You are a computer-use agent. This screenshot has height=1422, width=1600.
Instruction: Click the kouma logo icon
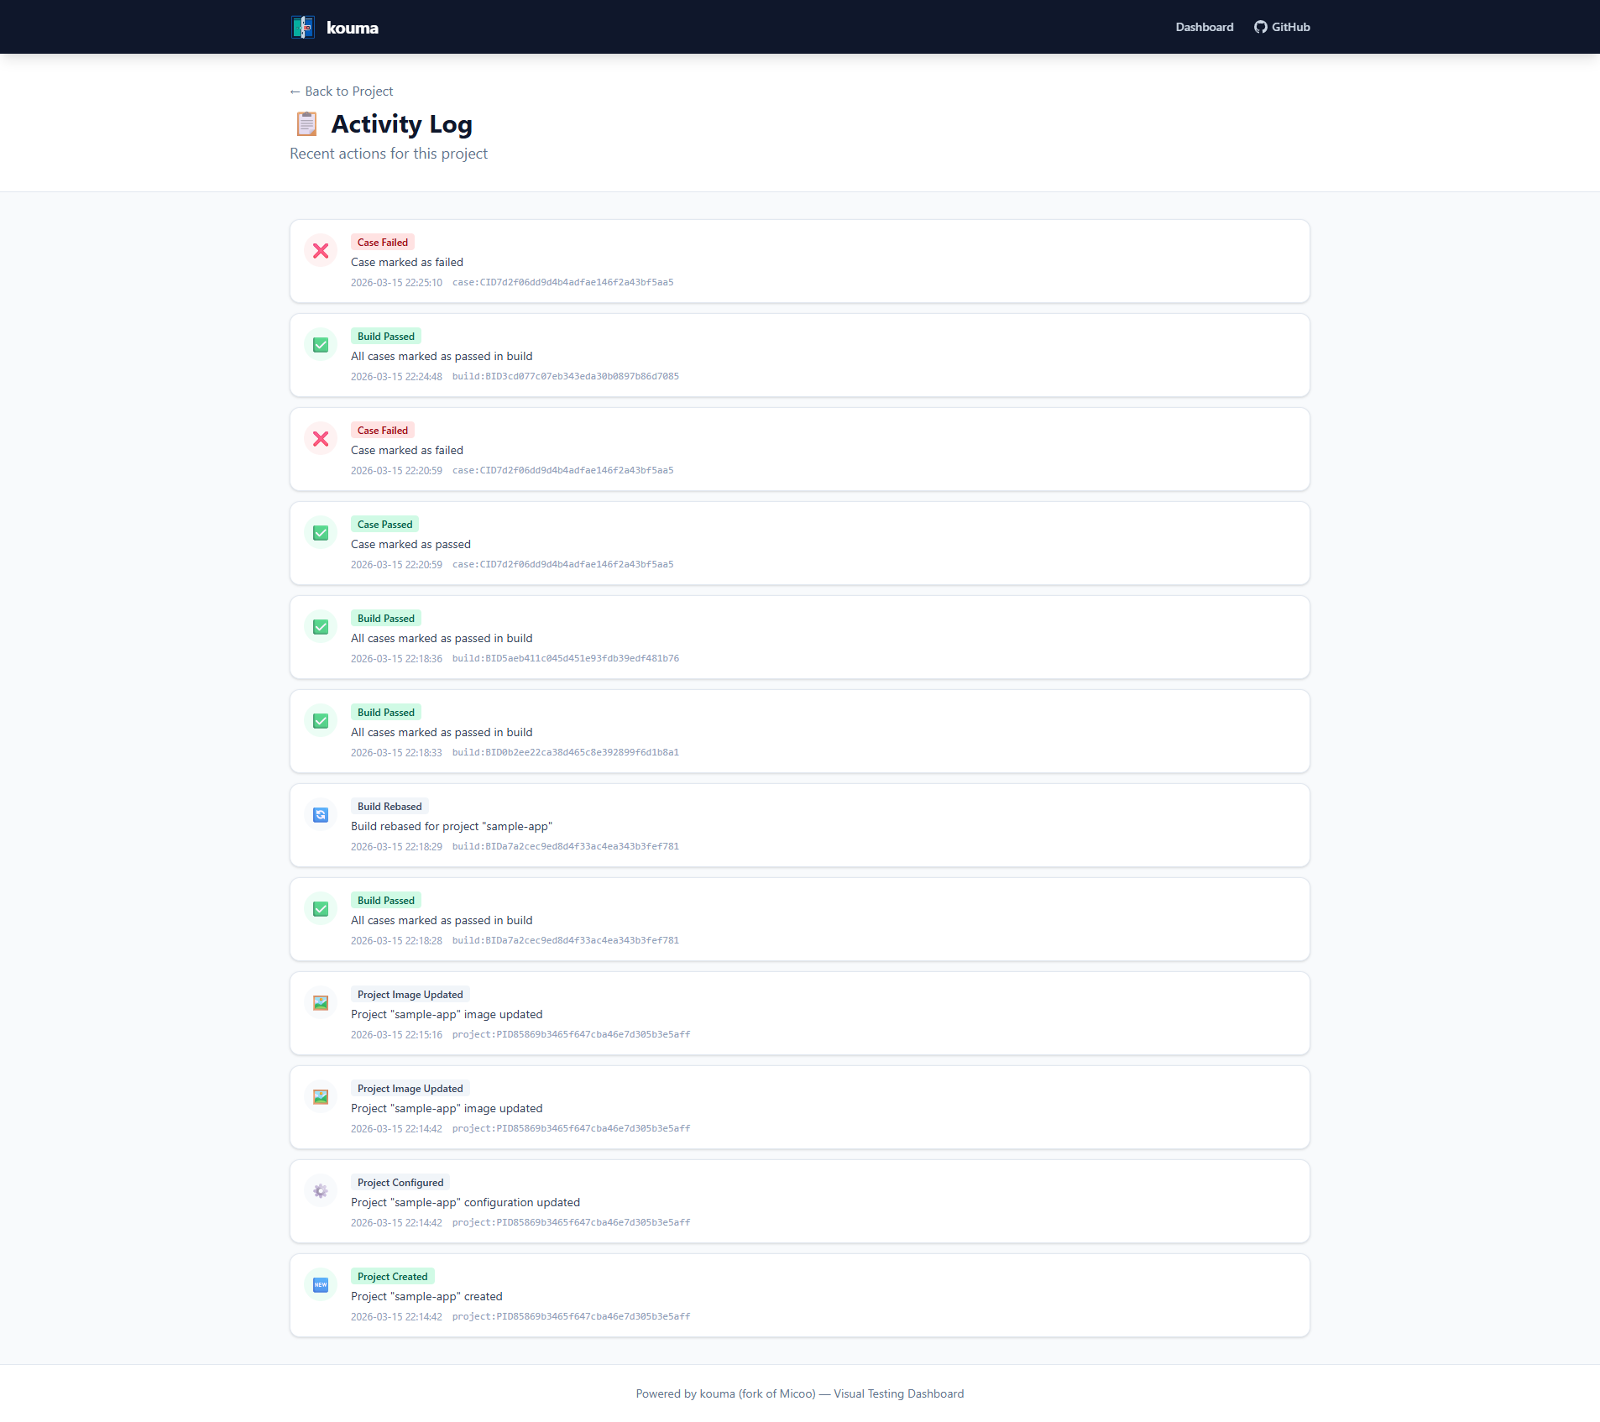click(303, 27)
